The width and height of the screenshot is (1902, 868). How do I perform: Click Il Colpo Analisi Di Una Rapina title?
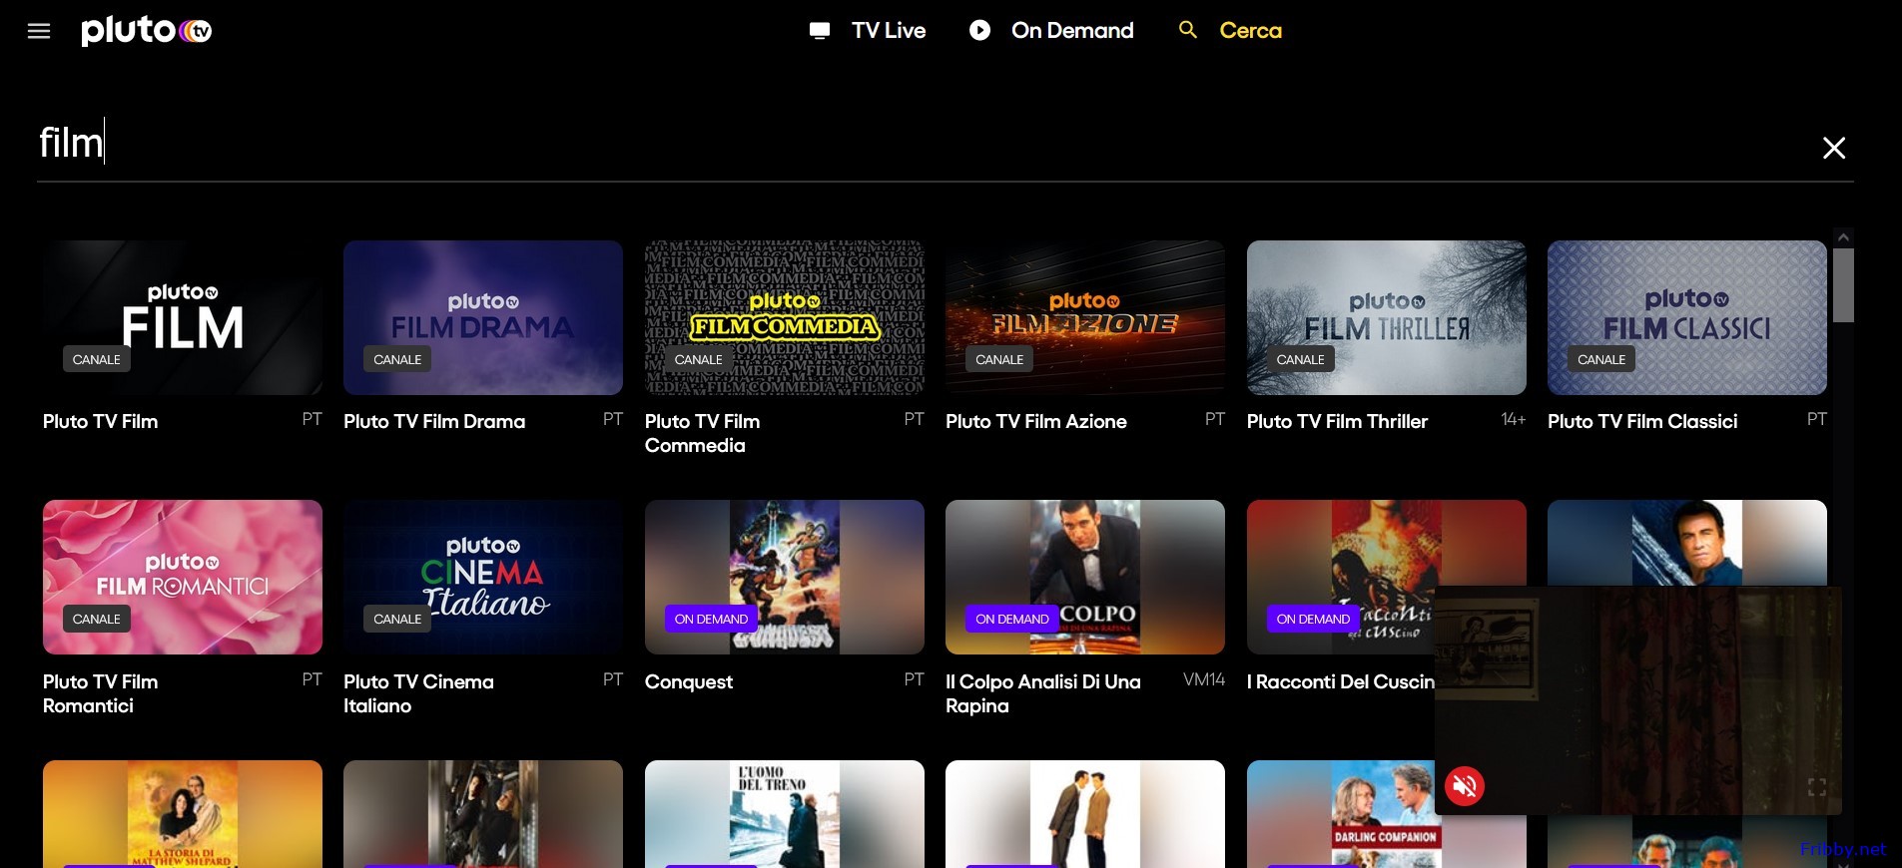click(x=1042, y=694)
